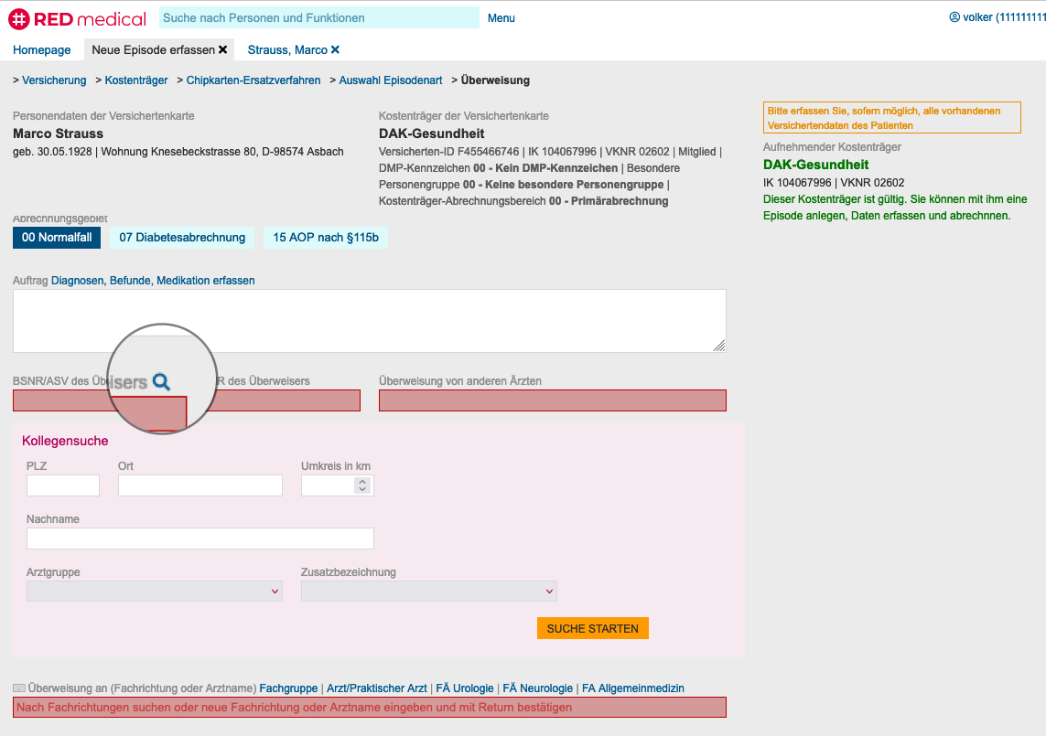This screenshot has width=1046, height=736.
Task: Click the 'FÄ Urologie' quick link
Action: [465, 688]
